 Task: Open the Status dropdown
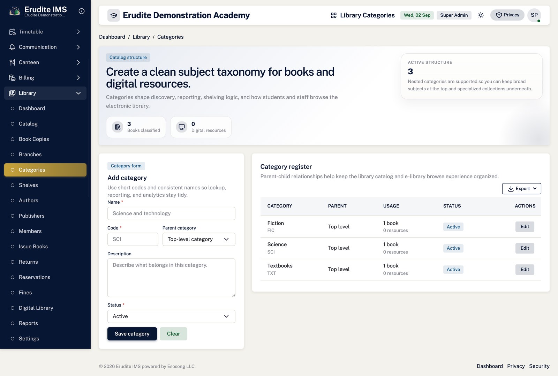(x=171, y=316)
